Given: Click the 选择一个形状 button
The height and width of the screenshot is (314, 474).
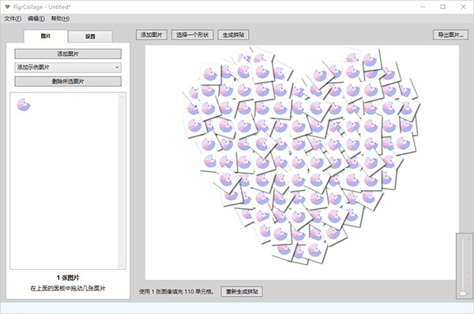Looking at the screenshot, I should click(193, 35).
